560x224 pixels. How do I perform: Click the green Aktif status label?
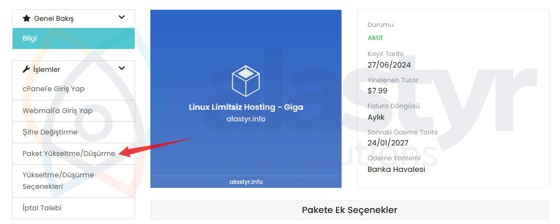click(x=375, y=38)
